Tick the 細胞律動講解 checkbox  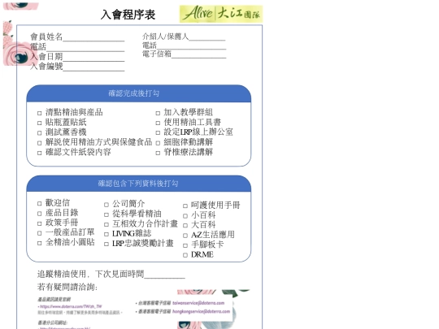(x=158, y=143)
